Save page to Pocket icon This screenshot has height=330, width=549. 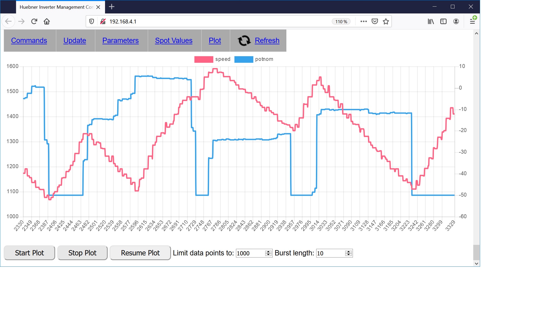375,21
